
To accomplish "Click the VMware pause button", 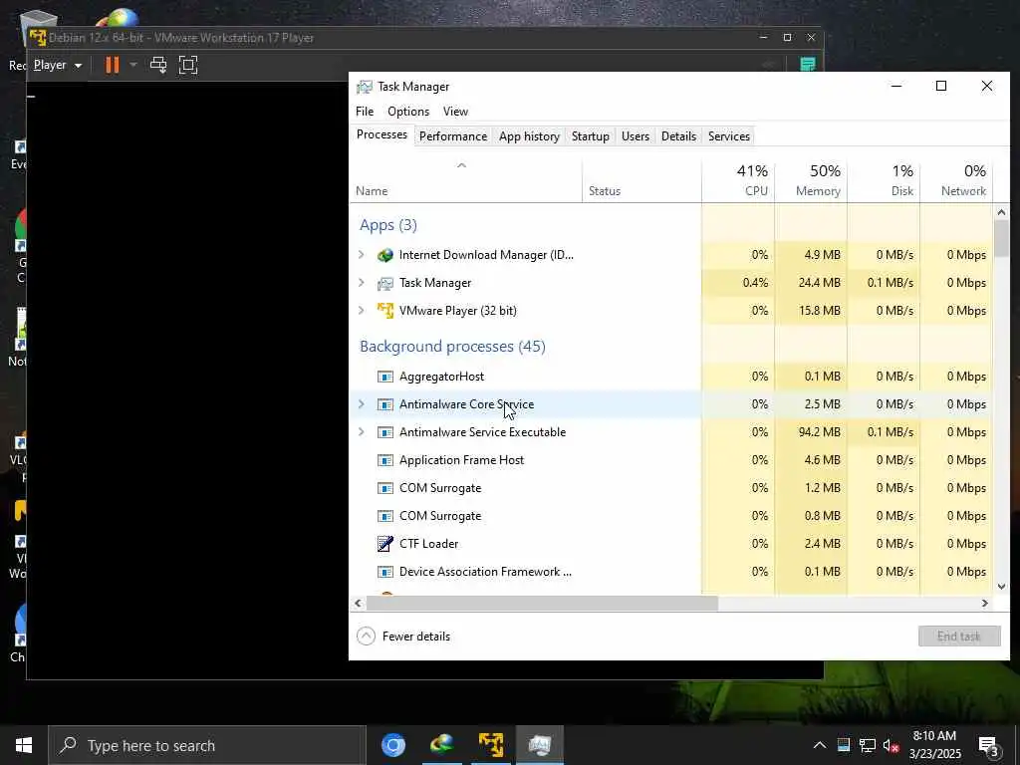I will [113, 65].
